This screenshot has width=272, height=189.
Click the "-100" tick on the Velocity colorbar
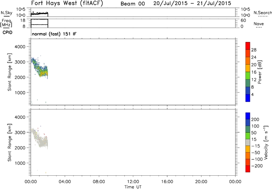click(x=257, y=159)
